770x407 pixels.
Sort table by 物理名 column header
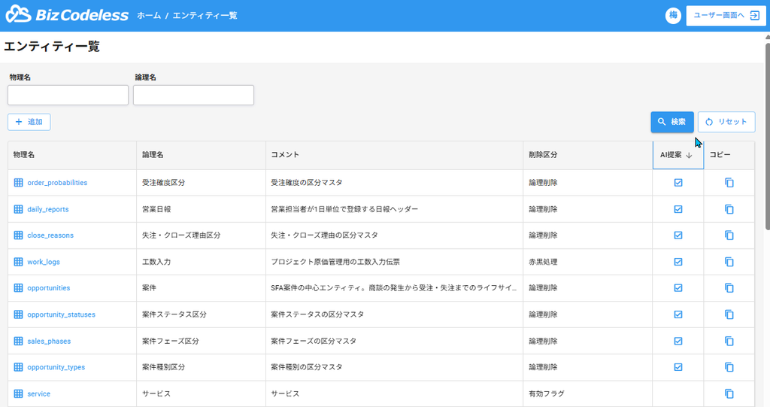point(23,155)
